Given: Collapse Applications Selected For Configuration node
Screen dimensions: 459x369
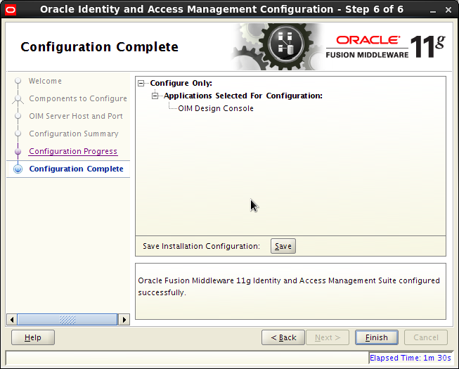Looking at the screenshot, I should 155,96.
